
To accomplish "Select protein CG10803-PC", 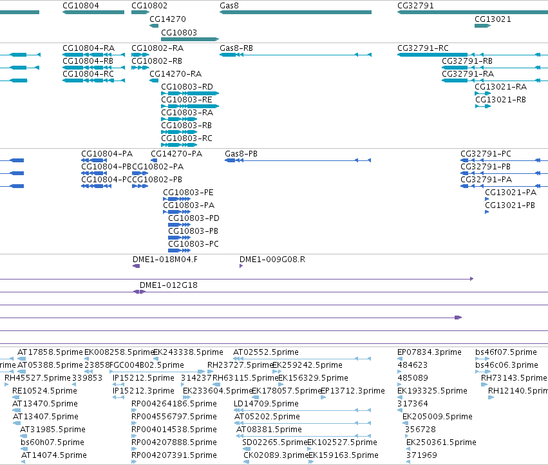I will [179, 251].
